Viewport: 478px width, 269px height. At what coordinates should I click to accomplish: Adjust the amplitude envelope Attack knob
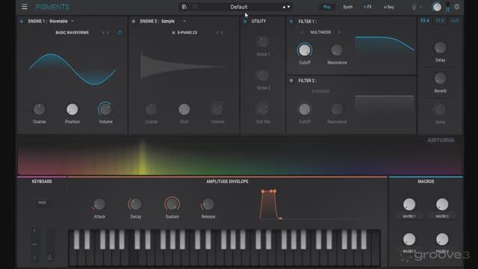99,204
